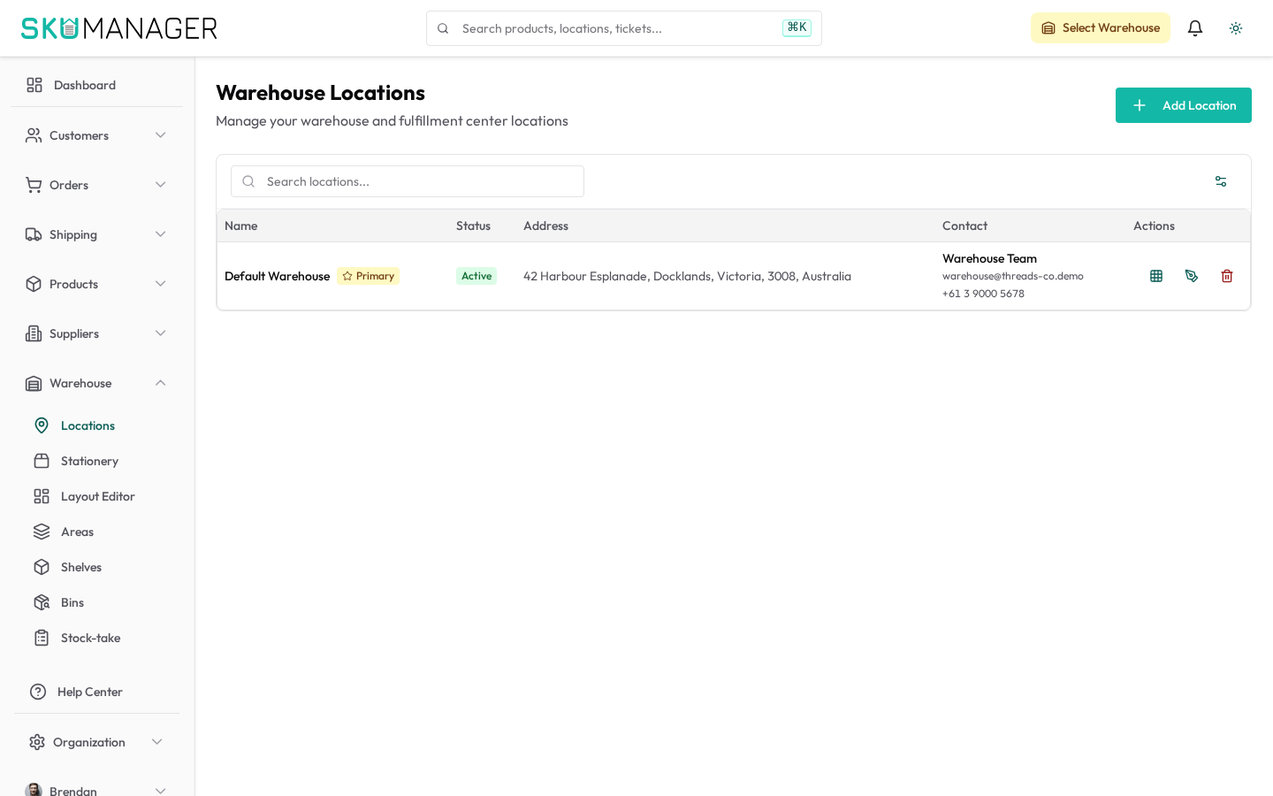Open layout grid for Default Warehouse
Image resolution: width=1273 pixels, height=796 pixels.
(1156, 276)
